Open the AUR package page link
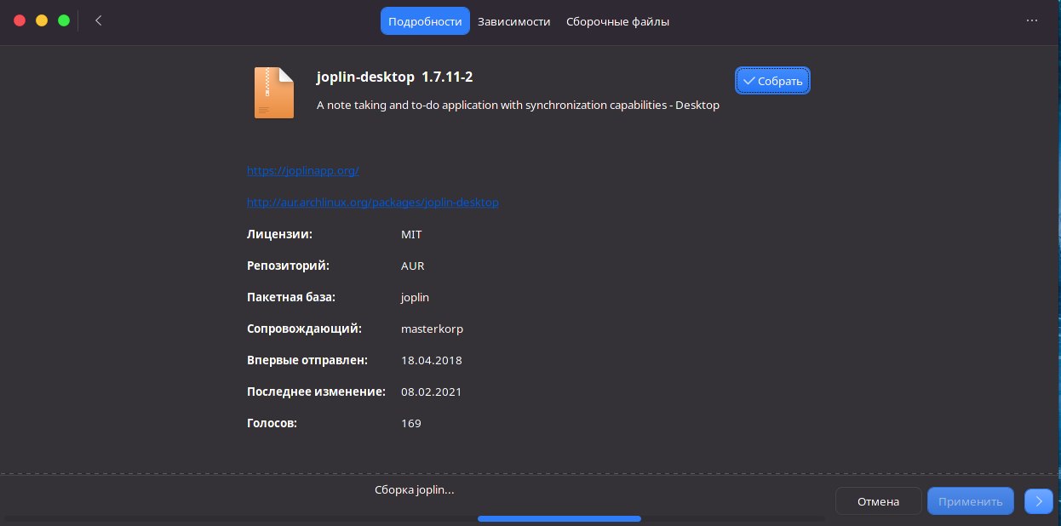Screen dimensions: 1061x526 click(x=373, y=203)
